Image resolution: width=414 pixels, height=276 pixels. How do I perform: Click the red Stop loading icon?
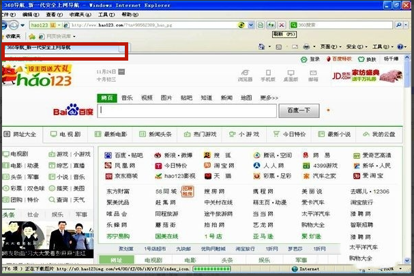tap(282, 25)
